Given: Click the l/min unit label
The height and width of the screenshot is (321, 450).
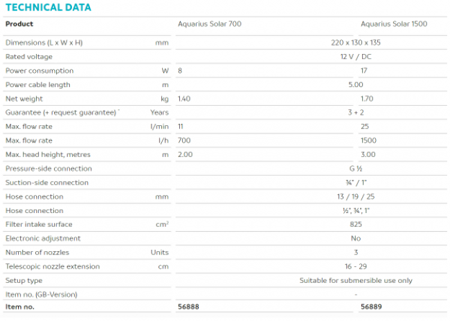Looking at the screenshot, I should (x=159, y=127).
